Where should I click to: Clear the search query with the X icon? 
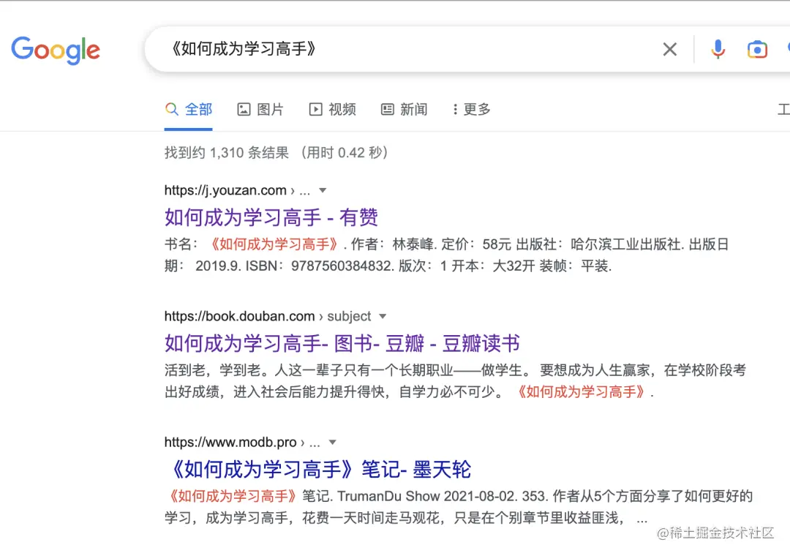pos(670,49)
